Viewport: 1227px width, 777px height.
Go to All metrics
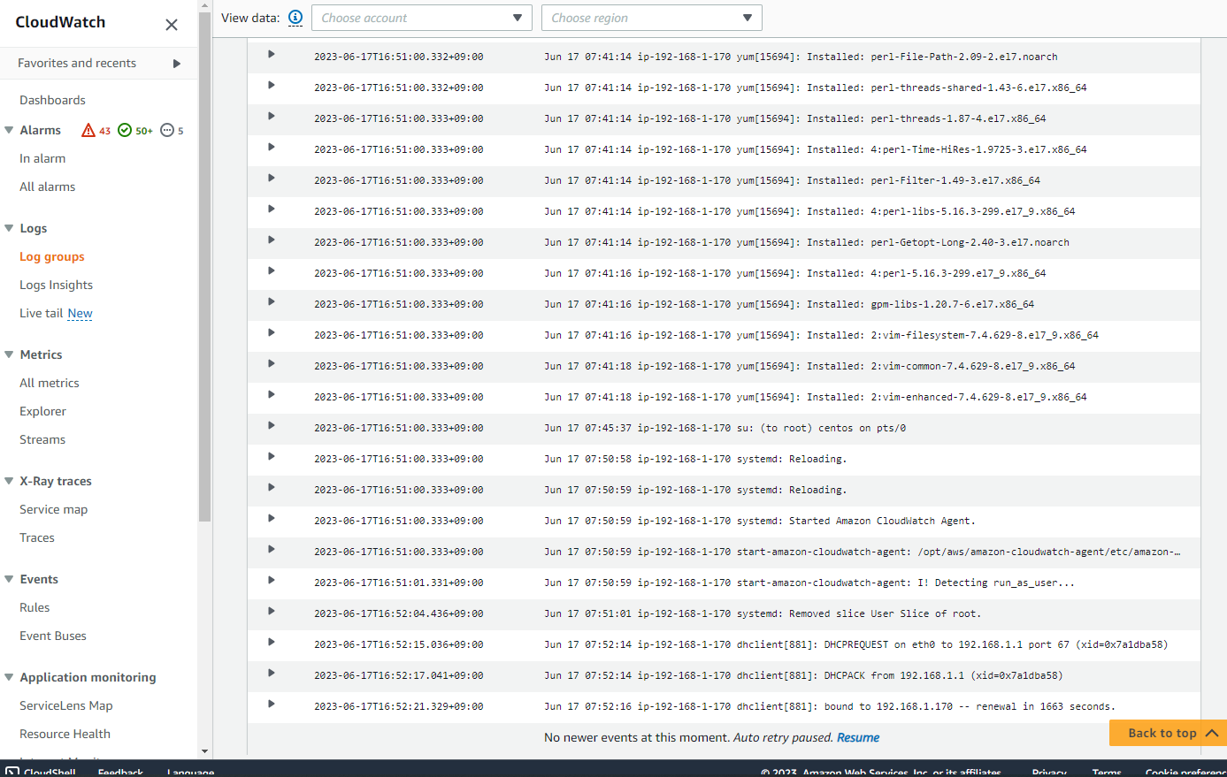(x=50, y=384)
